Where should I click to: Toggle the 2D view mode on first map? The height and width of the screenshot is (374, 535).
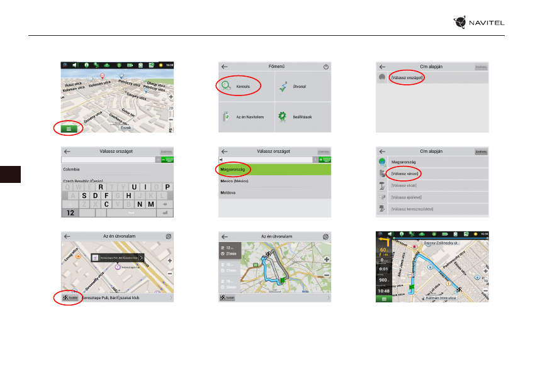[x=171, y=108]
